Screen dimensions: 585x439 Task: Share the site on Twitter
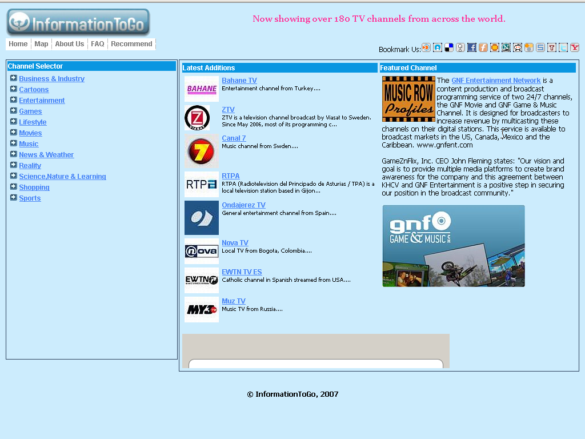563,47
